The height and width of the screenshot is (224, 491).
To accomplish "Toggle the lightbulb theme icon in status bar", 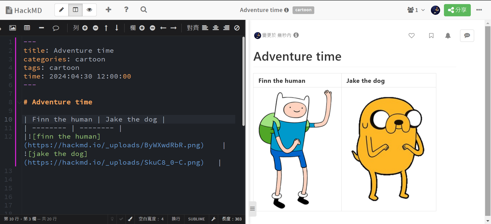I will 112,219.
